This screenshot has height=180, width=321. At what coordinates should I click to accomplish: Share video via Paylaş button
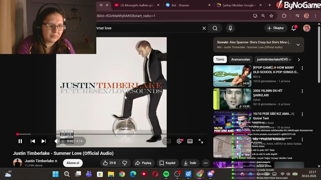[x=143, y=163]
